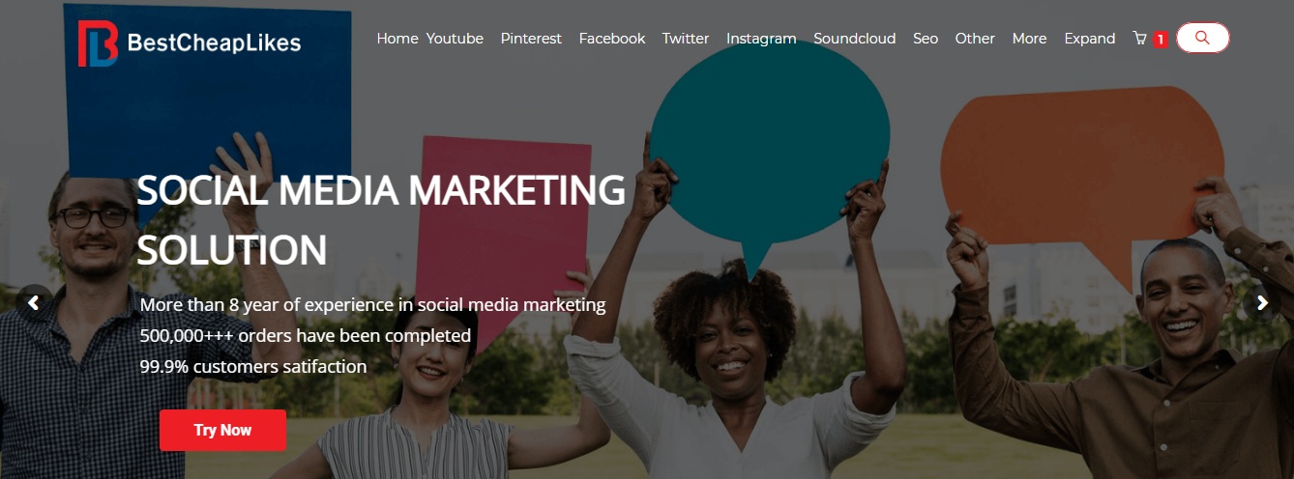Click the search magnifier button
This screenshot has width=1294, height=479.
[x=1202, y=38]
